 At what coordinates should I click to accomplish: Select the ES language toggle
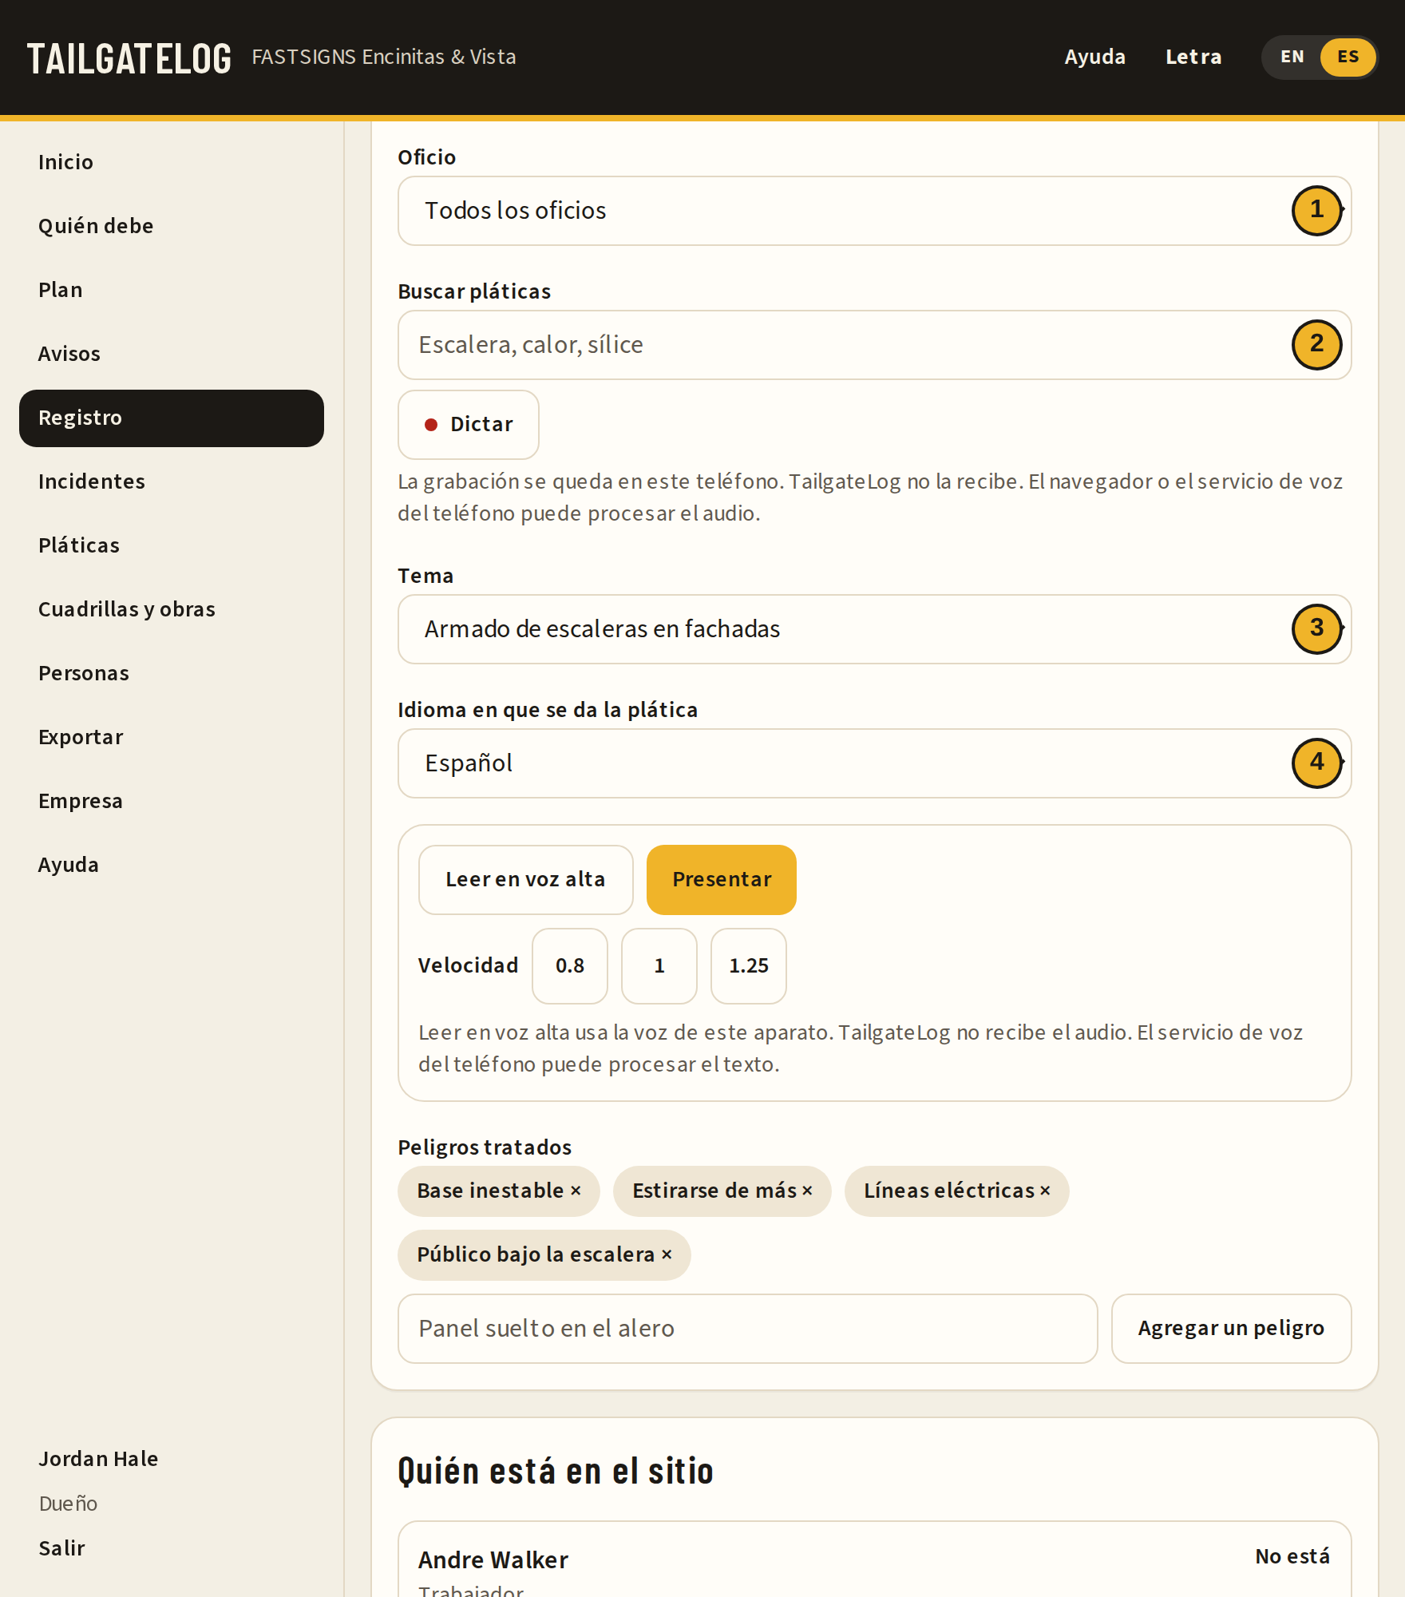coord(1348,57)
